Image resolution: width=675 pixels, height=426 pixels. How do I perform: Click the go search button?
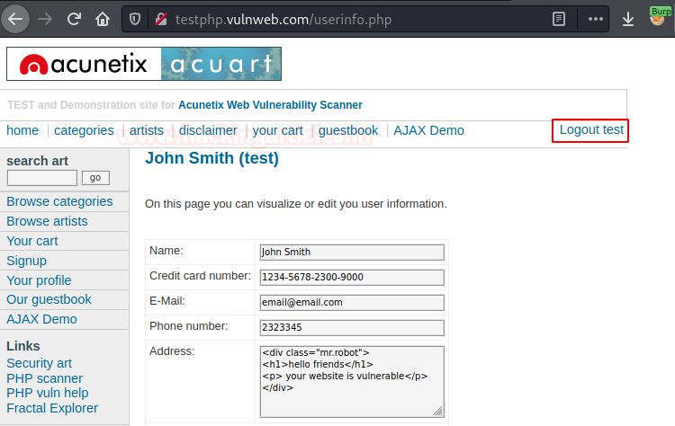[x=95, y=178]
